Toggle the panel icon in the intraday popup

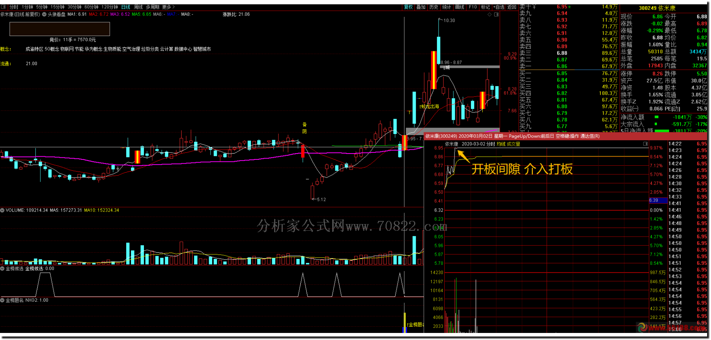coord(646,144)
